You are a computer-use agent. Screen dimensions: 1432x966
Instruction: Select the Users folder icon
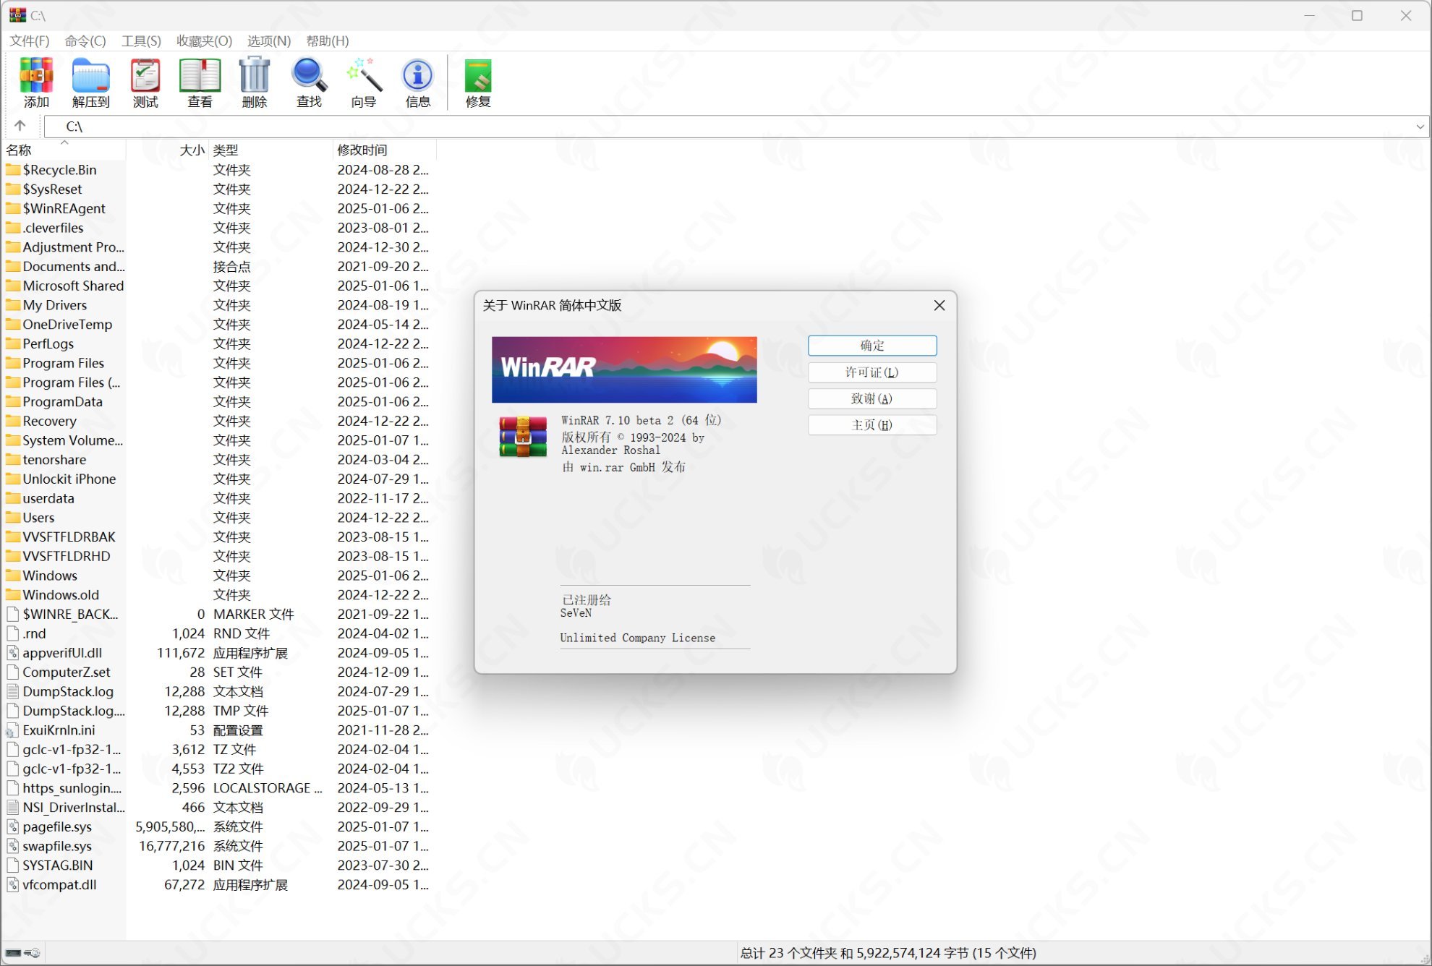13,518
